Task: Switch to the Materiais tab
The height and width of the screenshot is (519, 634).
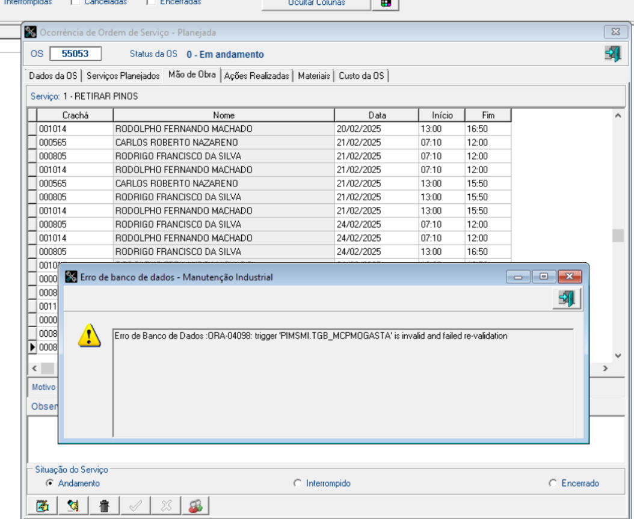Action: [314, 76]
